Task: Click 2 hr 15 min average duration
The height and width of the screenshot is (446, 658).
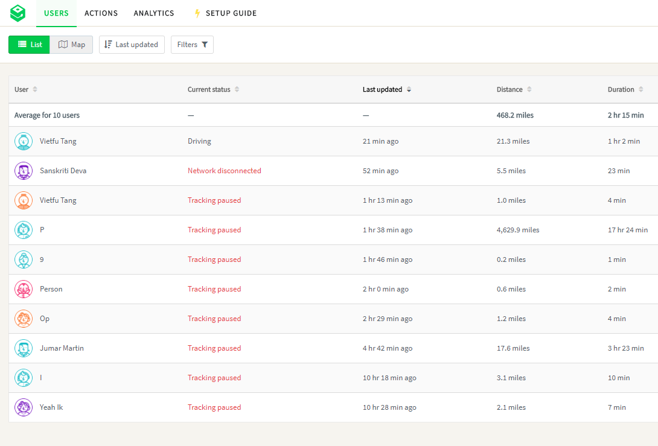Action: click(625, 115)
